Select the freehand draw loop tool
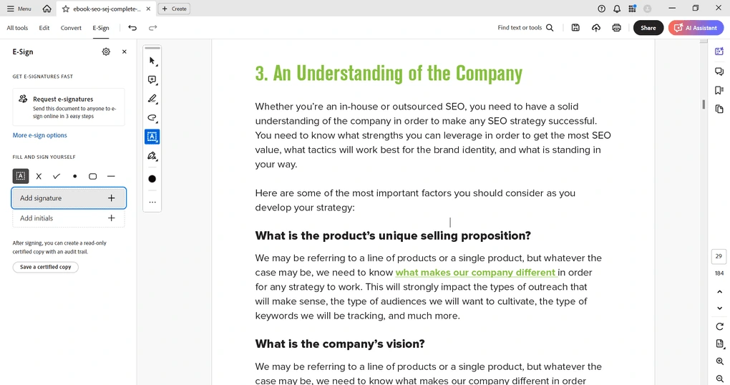 152,117
